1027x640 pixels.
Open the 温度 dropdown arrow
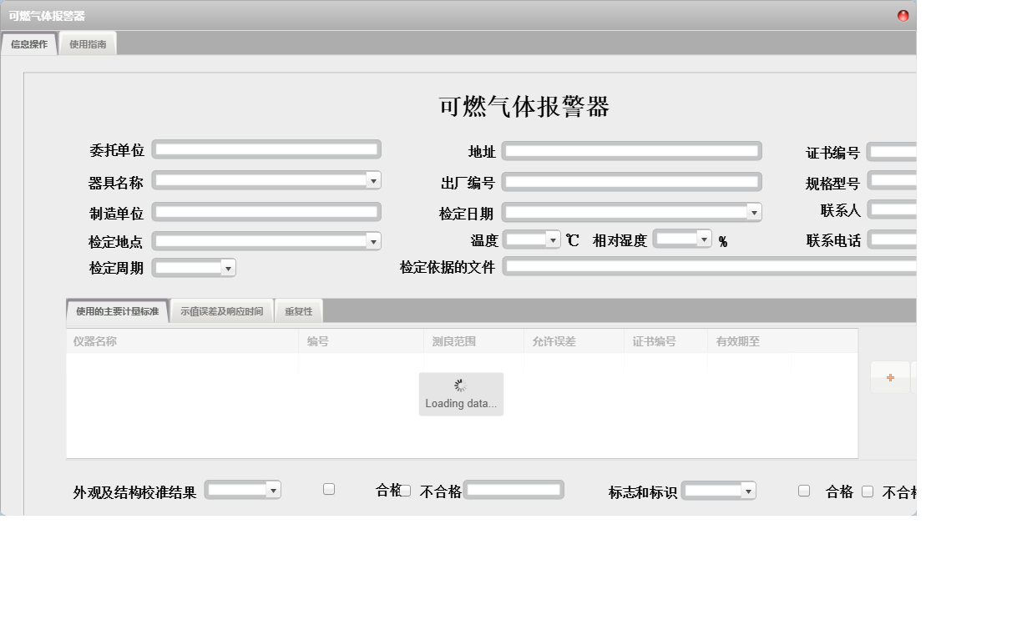(553, 240)
